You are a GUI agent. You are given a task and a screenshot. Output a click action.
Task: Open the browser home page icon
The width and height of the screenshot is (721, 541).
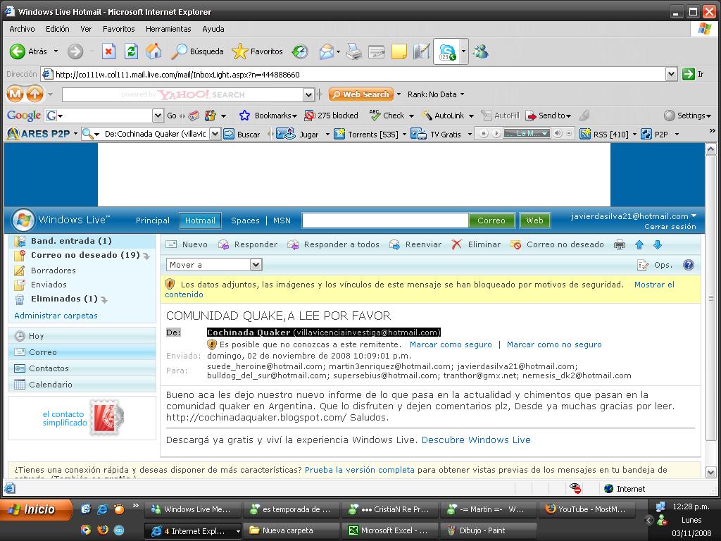click(153, 51)
